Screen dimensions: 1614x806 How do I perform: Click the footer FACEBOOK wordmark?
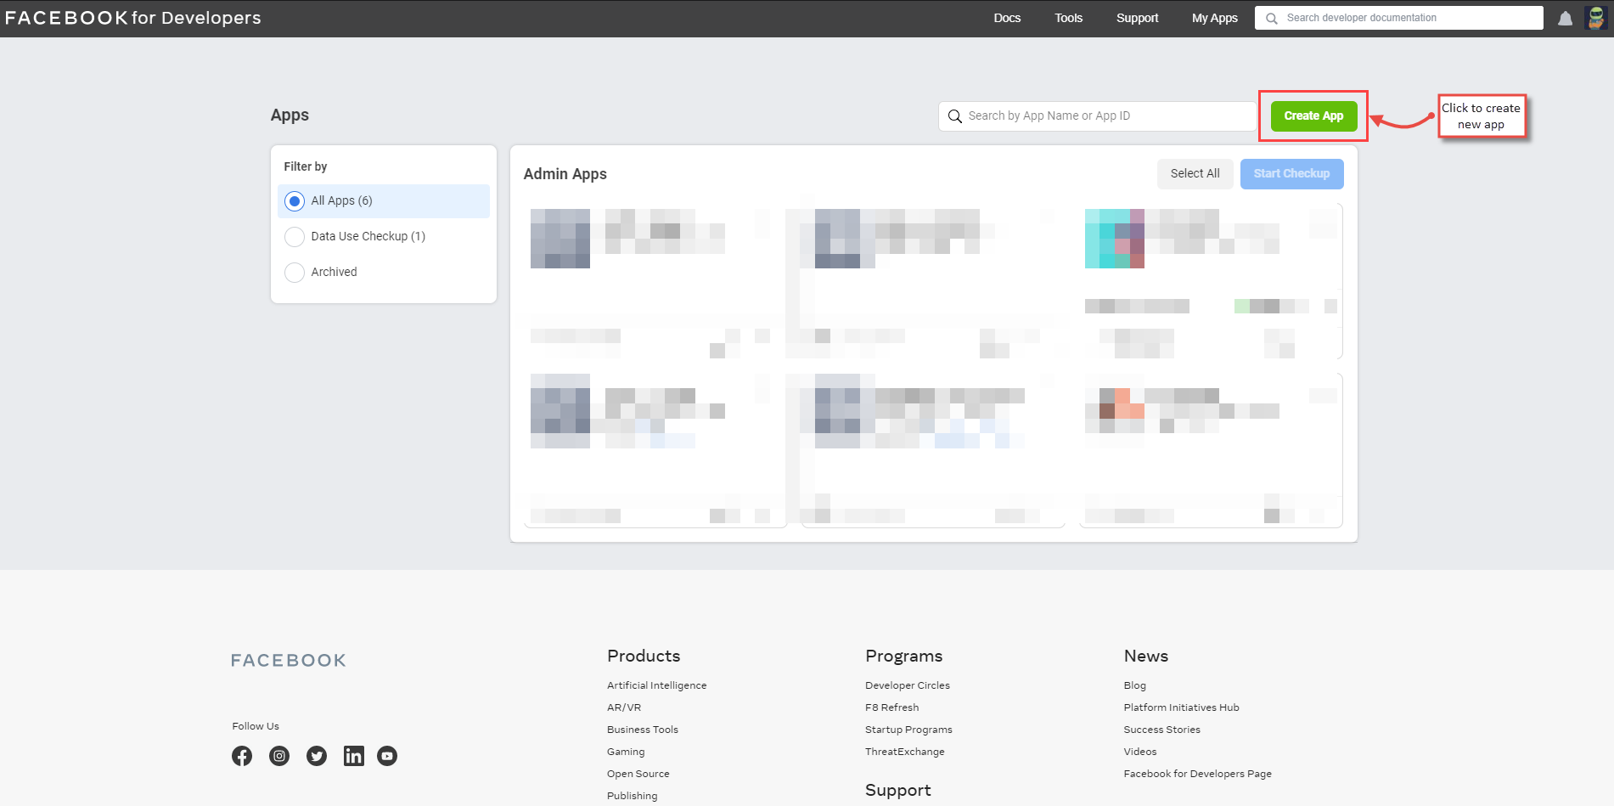[289, 661]
